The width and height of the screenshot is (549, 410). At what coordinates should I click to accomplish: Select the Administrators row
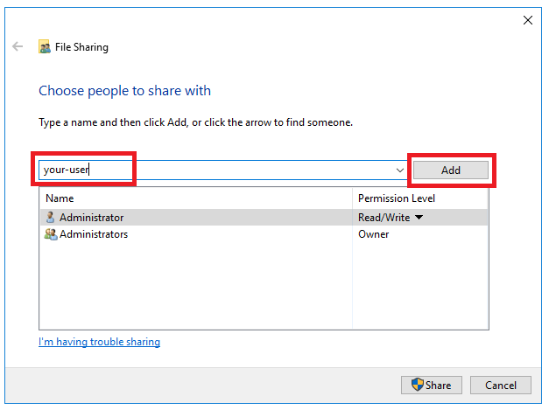pos(264,233)
